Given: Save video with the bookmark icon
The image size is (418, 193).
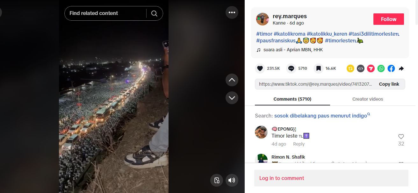Looking at the screenshot, I should 318,68.
